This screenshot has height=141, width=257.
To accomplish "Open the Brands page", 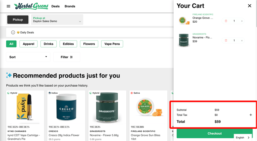I will click(x=70, y=6).
